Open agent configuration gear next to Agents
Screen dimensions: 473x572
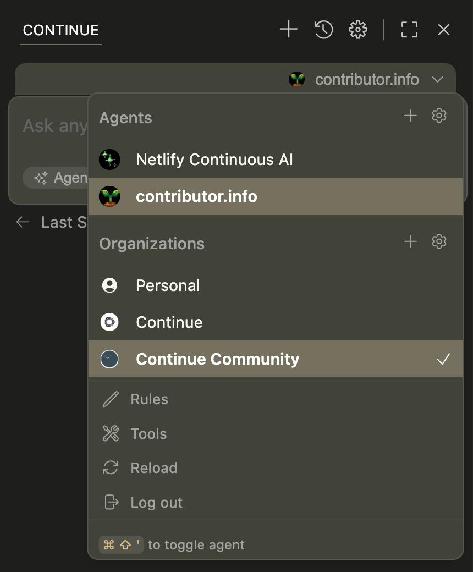pos(439,116)
